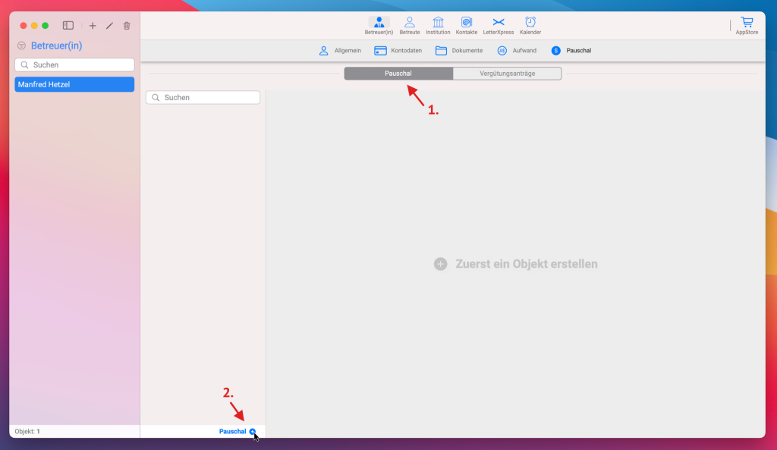
Task: Switch to Dokumente tab
Action: coord(459,51)
